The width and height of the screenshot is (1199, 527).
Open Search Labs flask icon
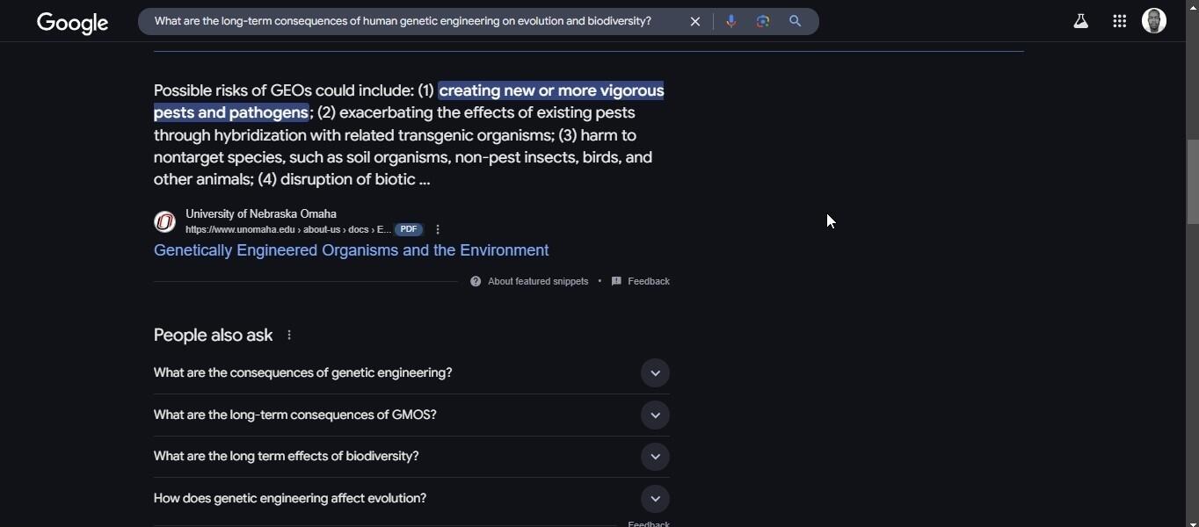1081,21
